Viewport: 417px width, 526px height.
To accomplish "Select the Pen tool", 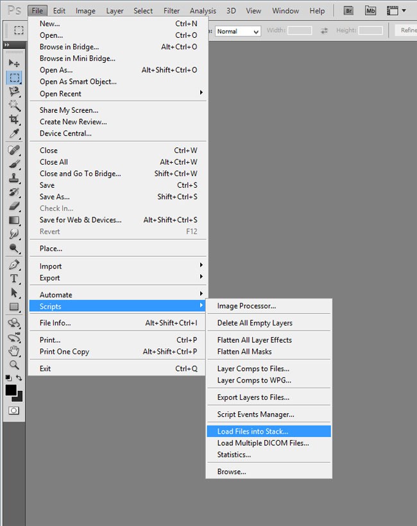I will 14,265.
